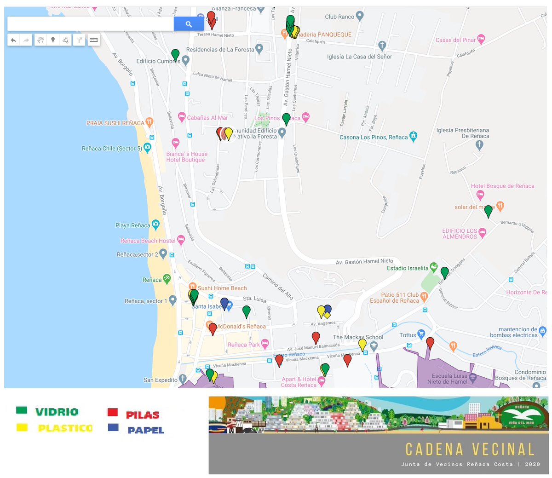This screenshot has width=552, height=478.
Task: Click the green pin near Edificio Cumbres
Action: [175, 55]
